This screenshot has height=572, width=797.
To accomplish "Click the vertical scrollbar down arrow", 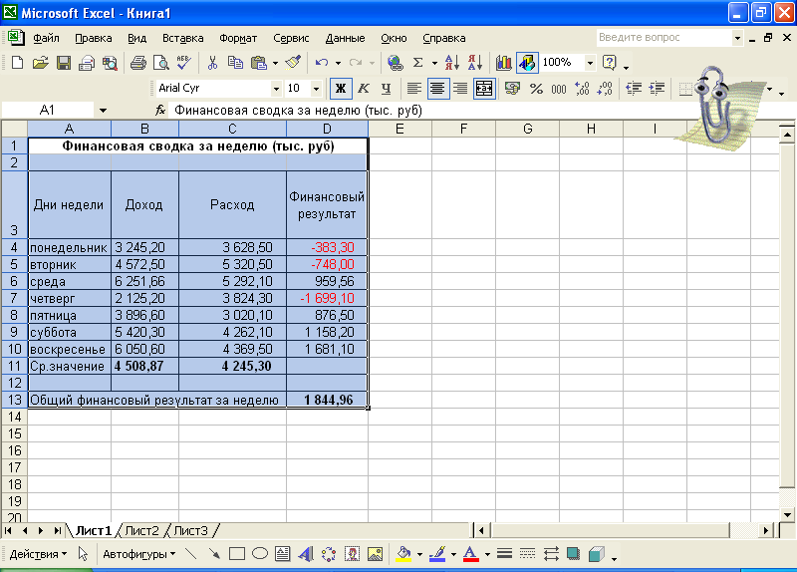I will (x=787, y=514).
